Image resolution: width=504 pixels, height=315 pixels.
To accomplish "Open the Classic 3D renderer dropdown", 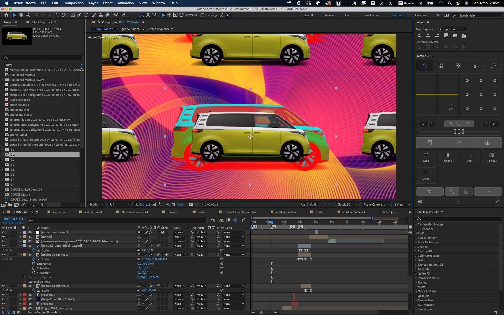I will click(x=347, y=204).
